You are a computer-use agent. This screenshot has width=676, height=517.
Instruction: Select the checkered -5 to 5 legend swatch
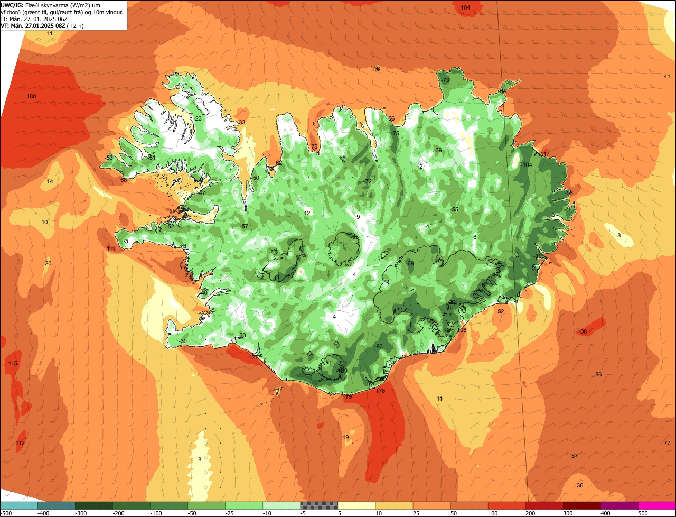319,505
